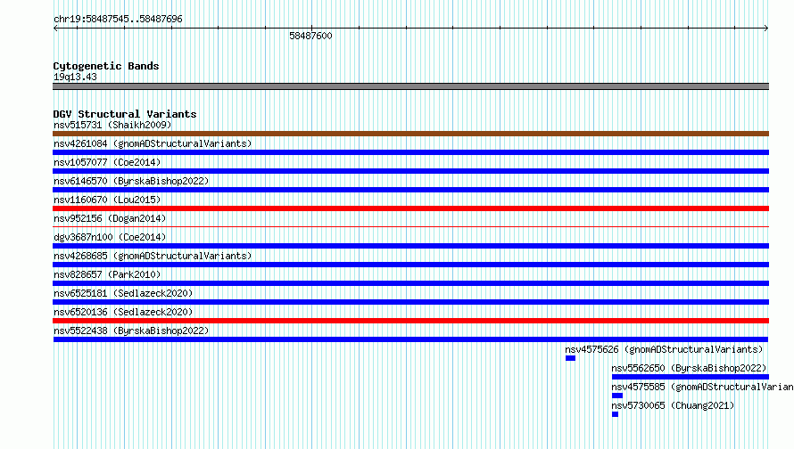Click the nsv515731 (Shaikh2009) label
The width and height of the screenshot is (794, 449).
click(112, 125)
